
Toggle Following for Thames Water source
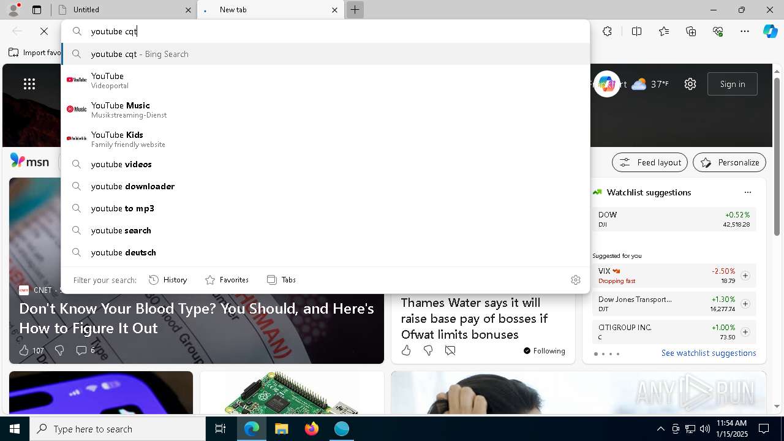click(x=544, y=351)
